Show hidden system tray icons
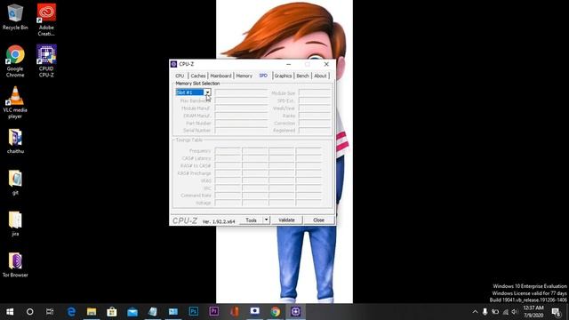Viewport: 569px width, 320px height. 475,312
